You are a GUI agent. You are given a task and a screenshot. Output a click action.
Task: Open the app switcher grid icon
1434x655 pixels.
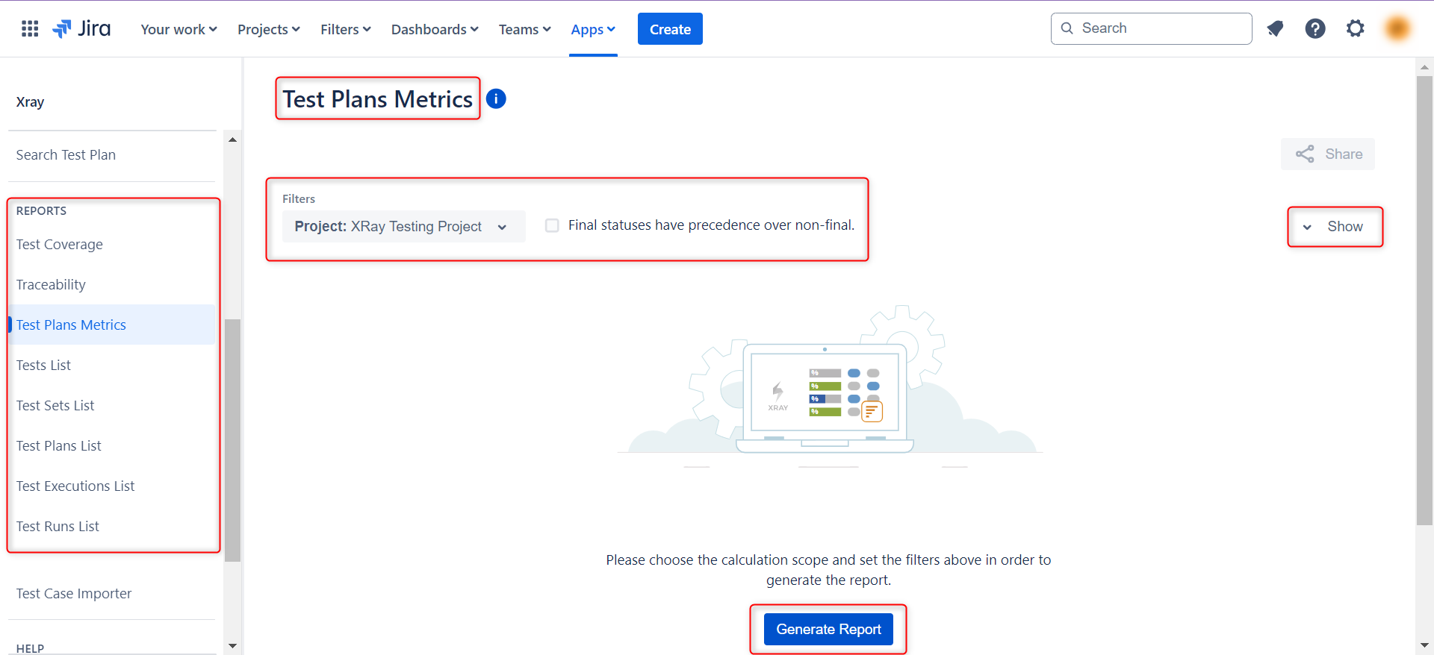[30, 29]
